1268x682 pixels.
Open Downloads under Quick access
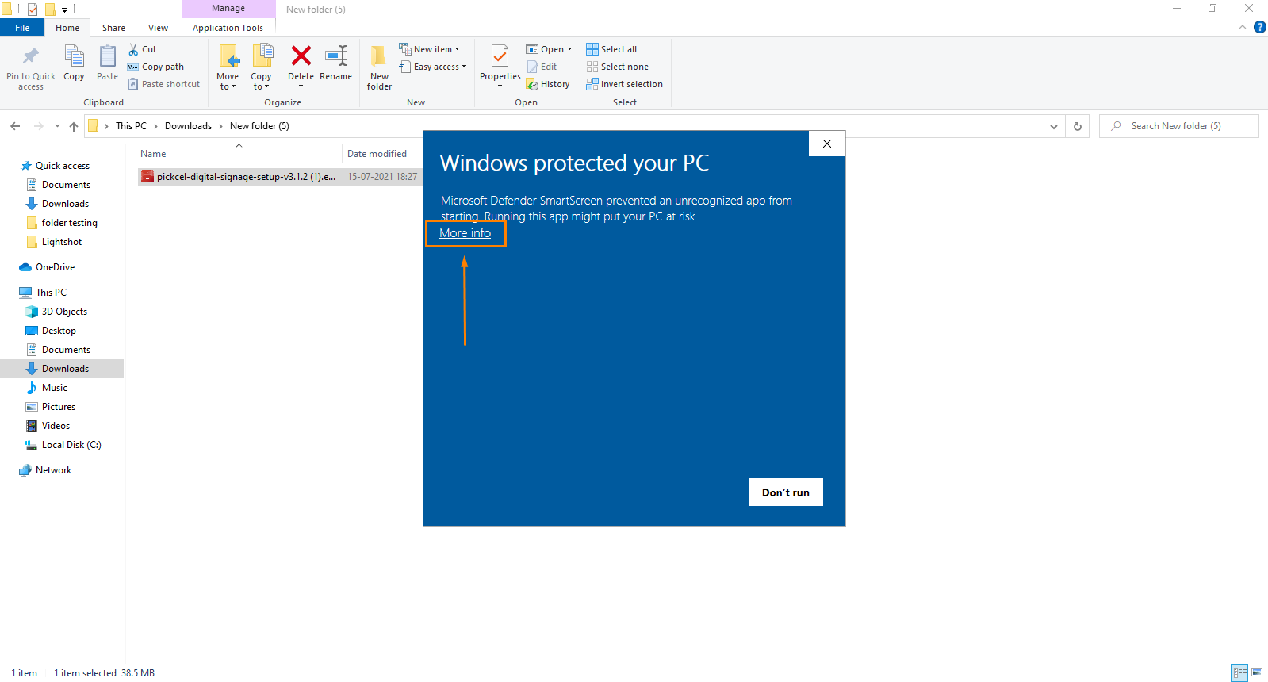click(x=65, y=204)
